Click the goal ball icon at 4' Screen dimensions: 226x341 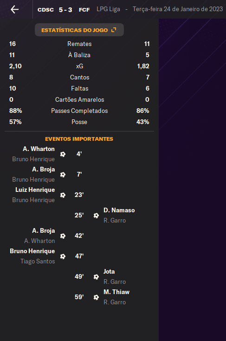tap(63, 154)
